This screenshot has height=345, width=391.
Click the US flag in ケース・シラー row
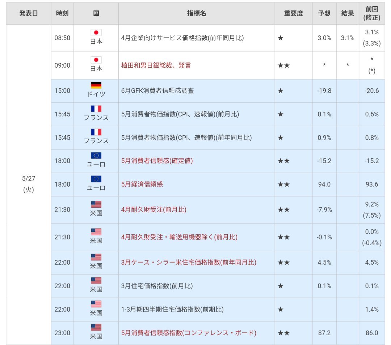[96, 257]
